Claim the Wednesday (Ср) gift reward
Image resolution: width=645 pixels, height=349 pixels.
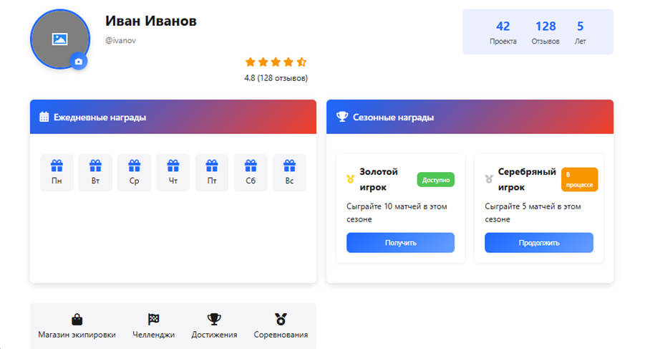(134, 173)
